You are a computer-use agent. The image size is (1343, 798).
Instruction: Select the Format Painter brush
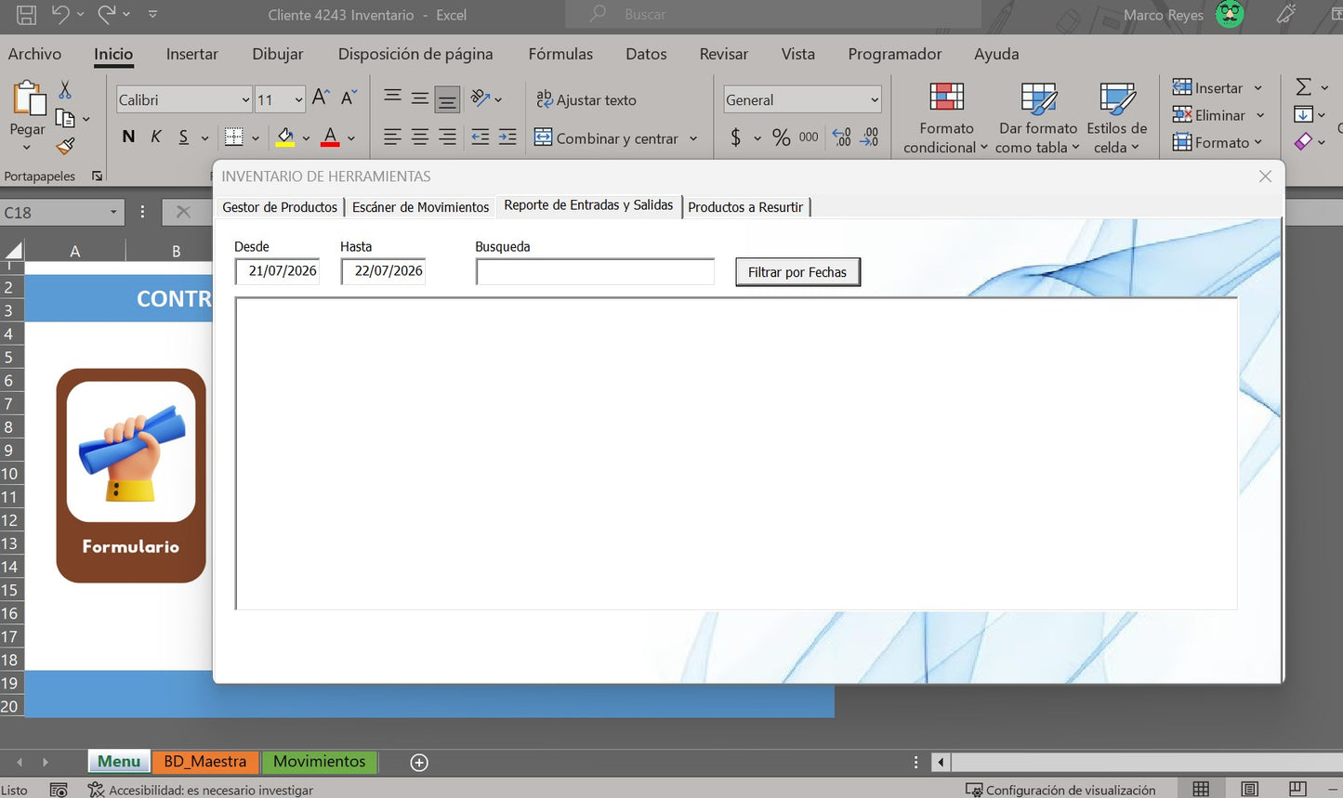65,146
